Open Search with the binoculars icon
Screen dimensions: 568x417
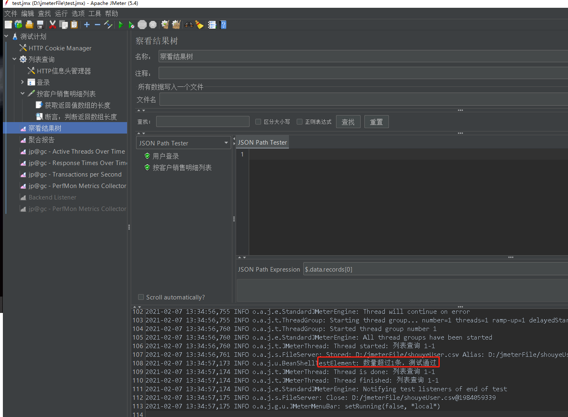tap(189, 25)
